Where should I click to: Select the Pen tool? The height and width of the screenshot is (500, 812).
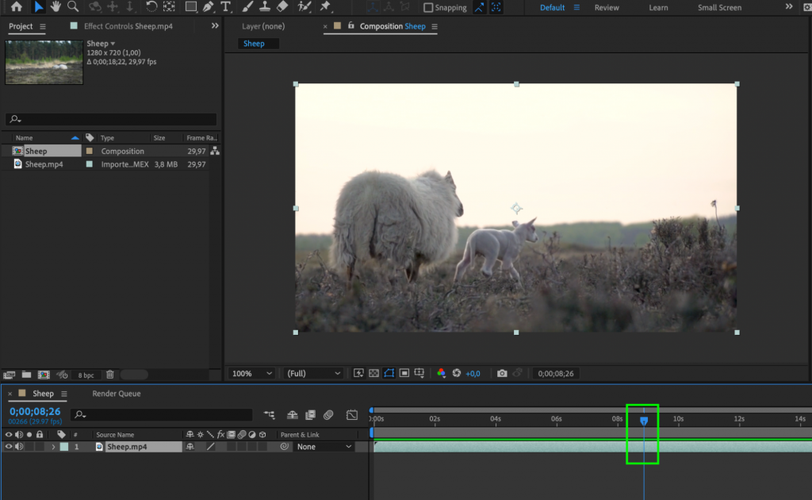[209, 7]
